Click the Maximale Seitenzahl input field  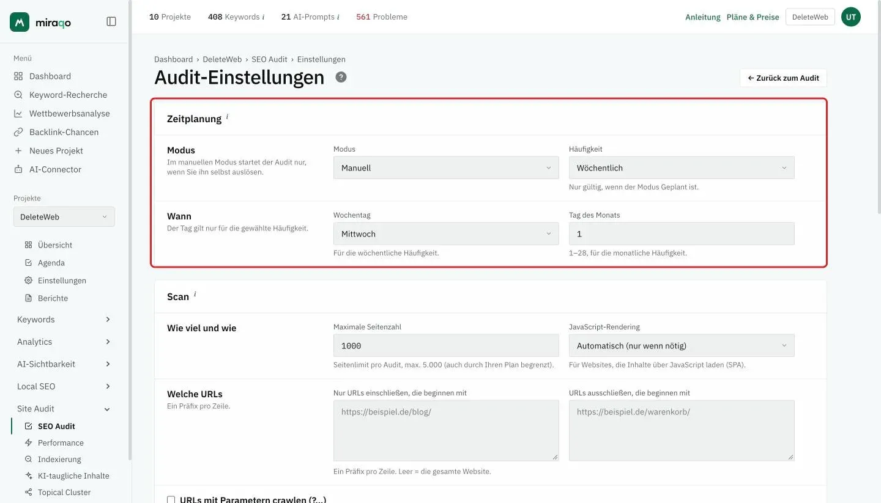click(446, 345)
